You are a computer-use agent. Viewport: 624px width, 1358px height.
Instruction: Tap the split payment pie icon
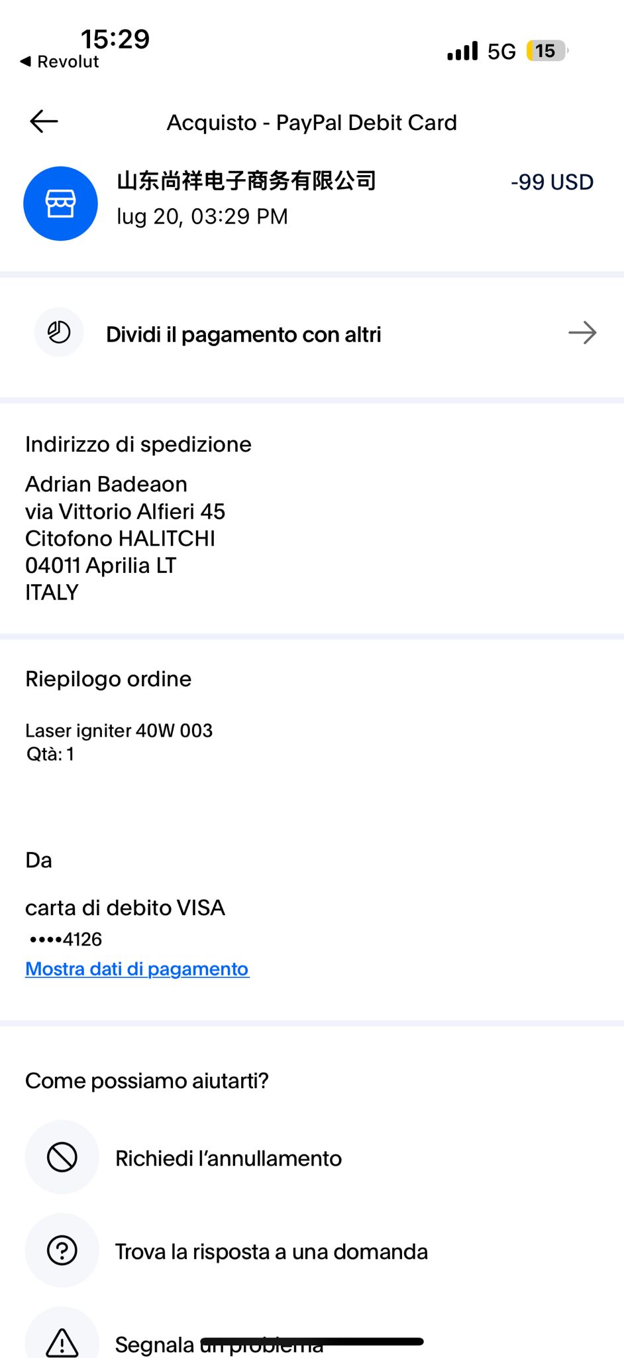[x=59, y=332]
